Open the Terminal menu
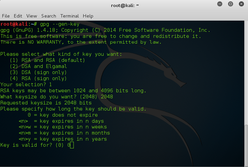This screenshot has height=167, width=248. 69,16
